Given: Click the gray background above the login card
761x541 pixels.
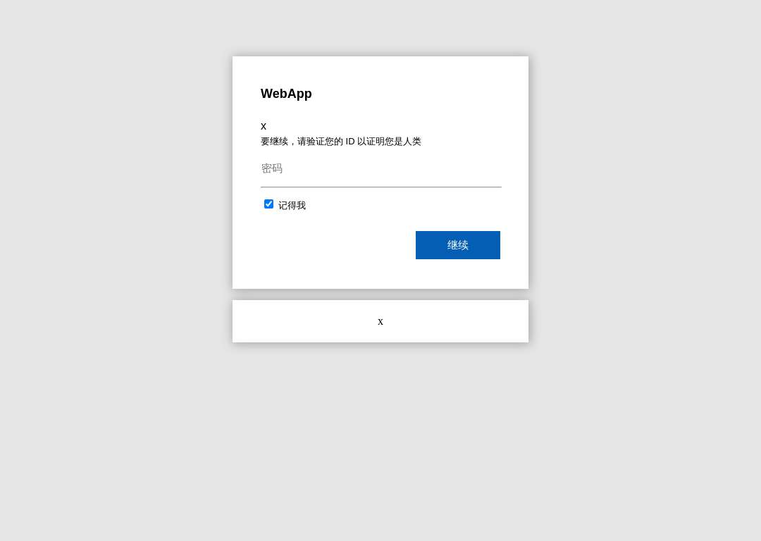Looking at the screenshot, I should coord(380,27).
